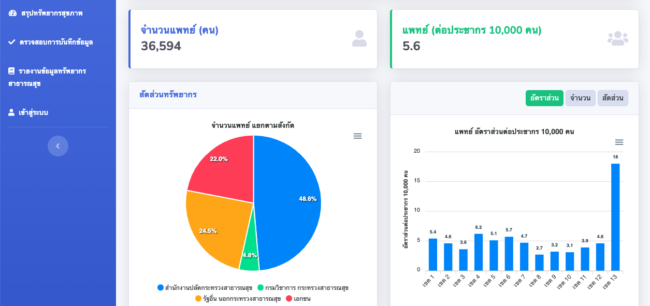Click the group icon in doctors-per-population card
Screen dimensions: 650x306
click(617, 39)
